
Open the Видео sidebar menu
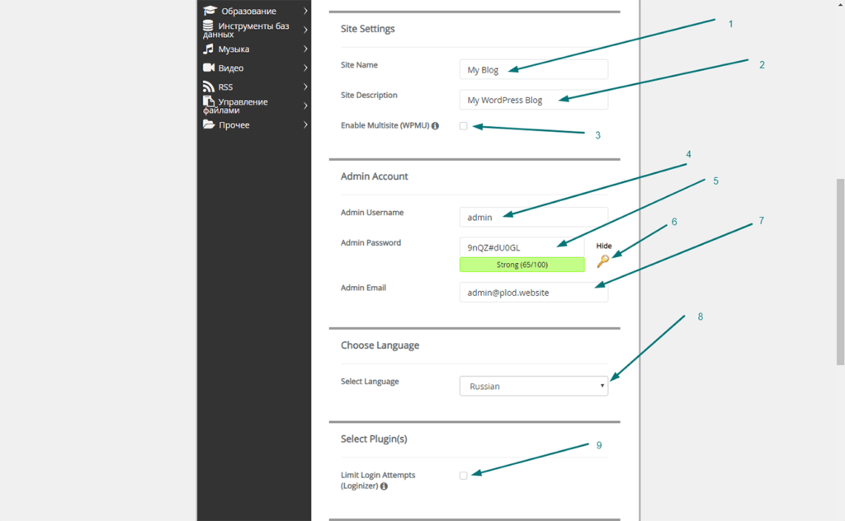(x=254, y=68)
